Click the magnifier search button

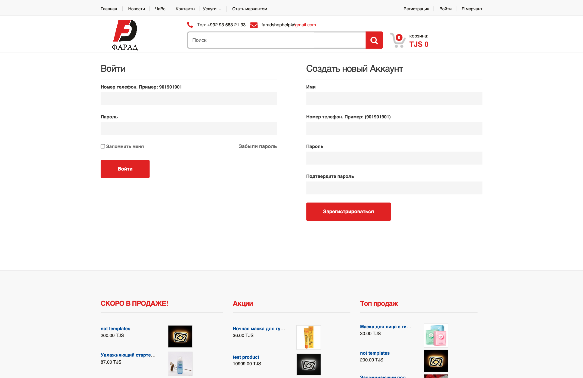374,40
